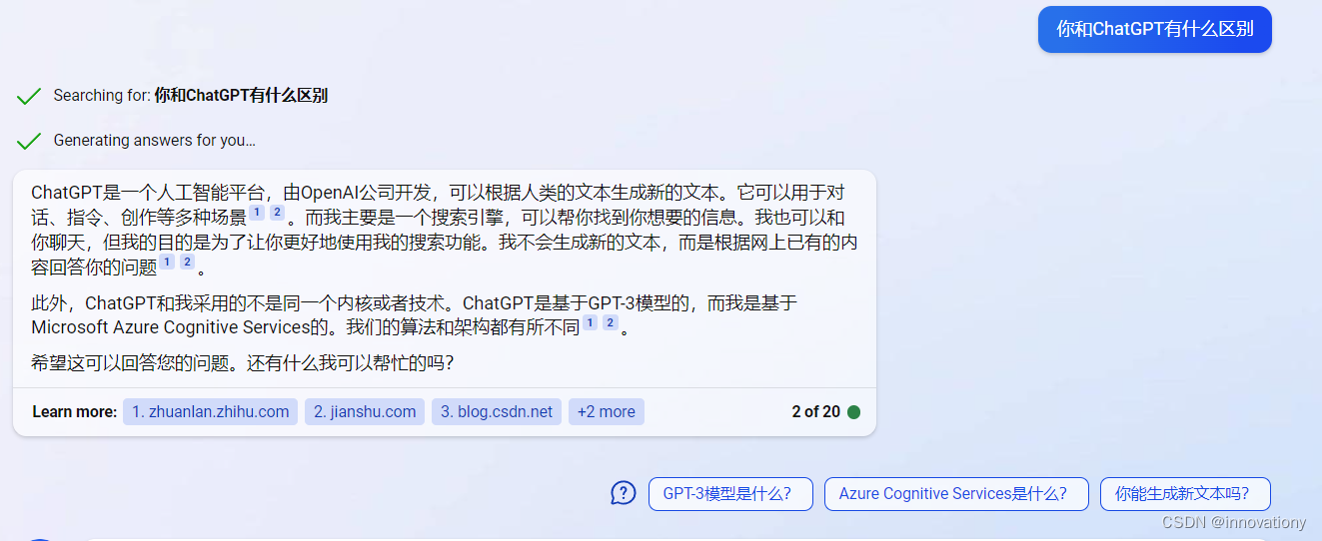Viewport: 1322px width, 541px height.
Task: Open the zhuanlan.zhihu.com source link
Action: [210, 412]
